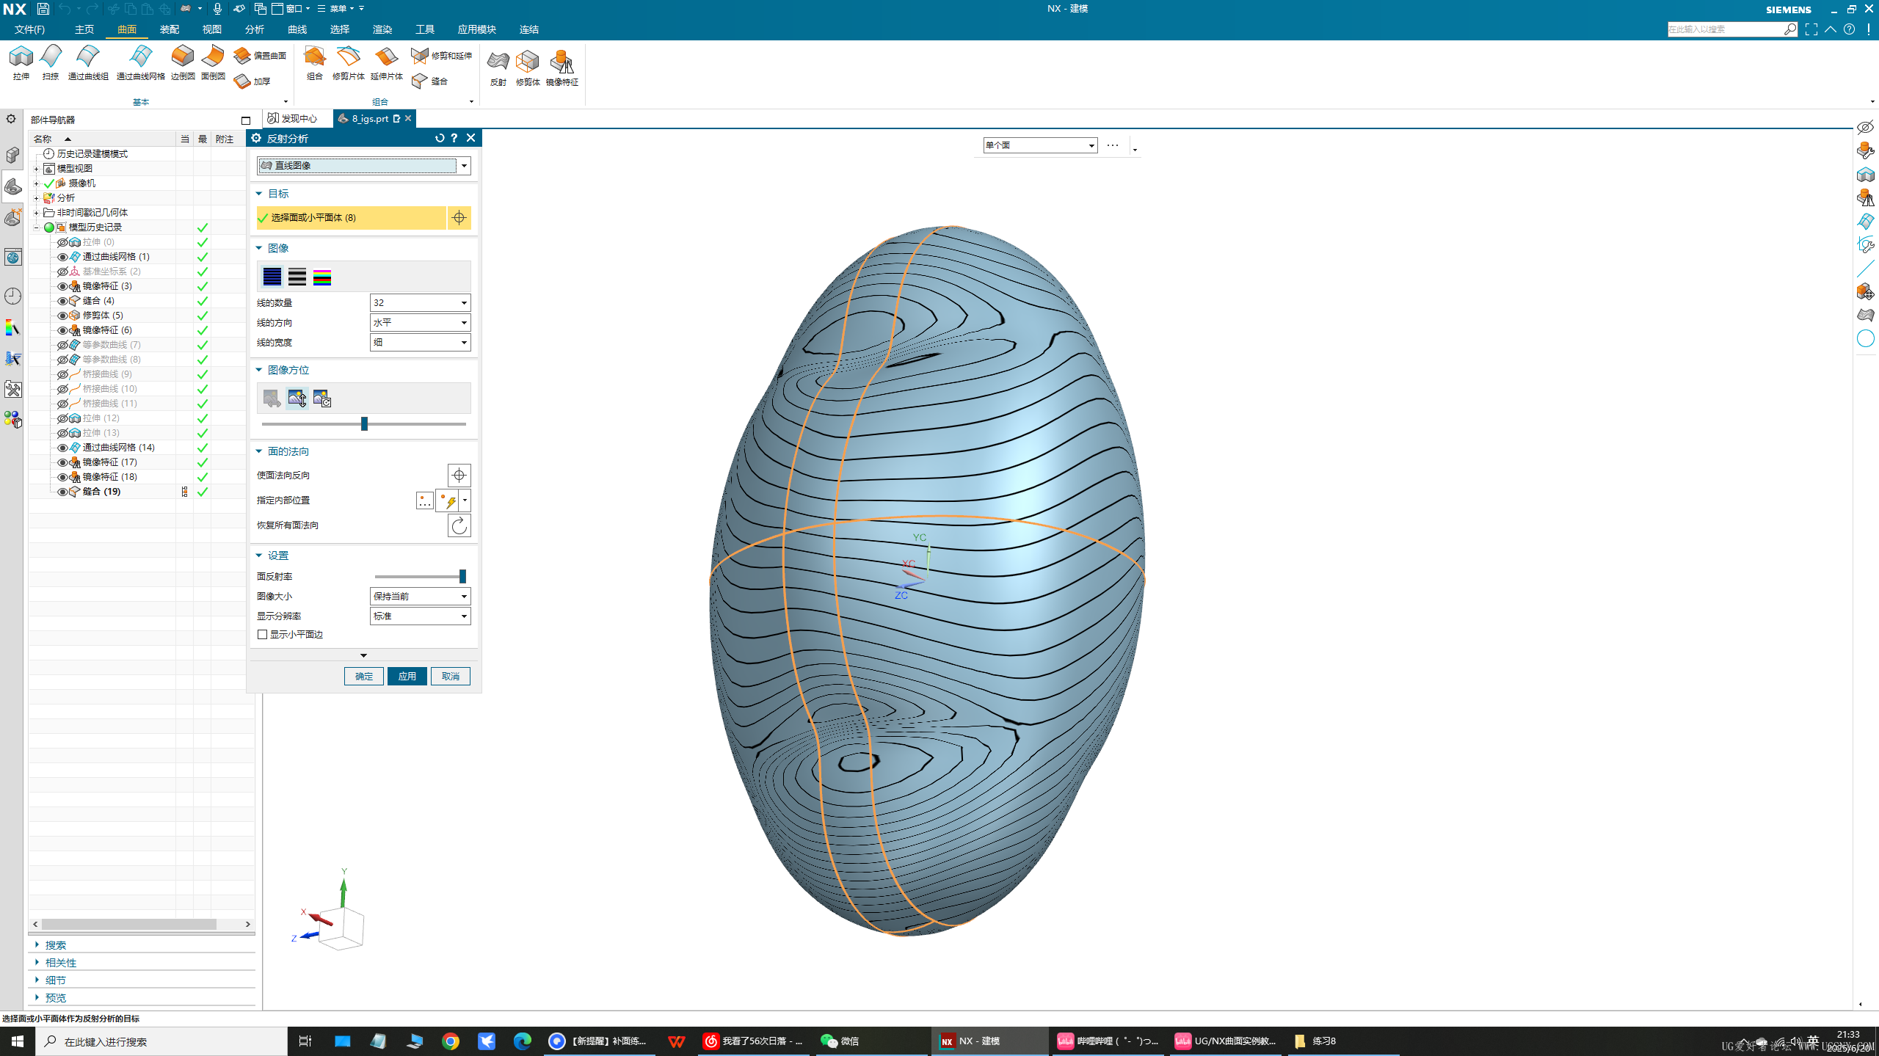This screenshot has height=1056, width=1879.
Task: Select the 拉伸 (Extrude) tool in ribbon
Action: point(21,63)
